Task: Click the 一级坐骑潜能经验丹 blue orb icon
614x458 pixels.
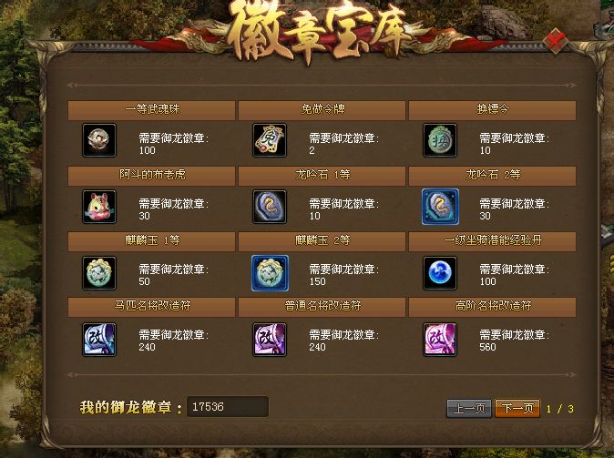Action: 440,273
